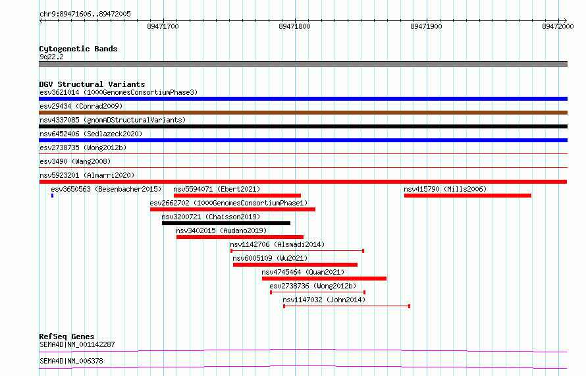586x376 pixels.
Task: Select the gray 9q22.2 cytoband bar
Action: (x=303, y=64)
